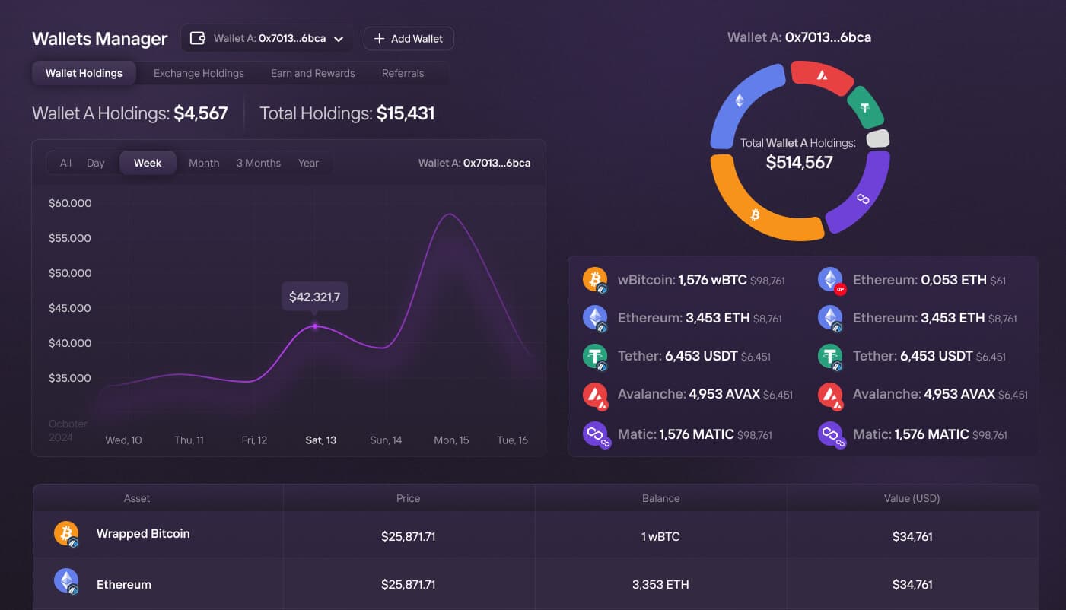This screenshot has height=610, width=1066.
Task: Click the plus icon in Add Wallet
Action: click(379, 39)
